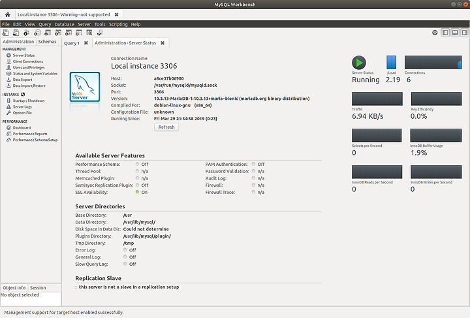Switch to the Object Info tab

click(14, 288)
